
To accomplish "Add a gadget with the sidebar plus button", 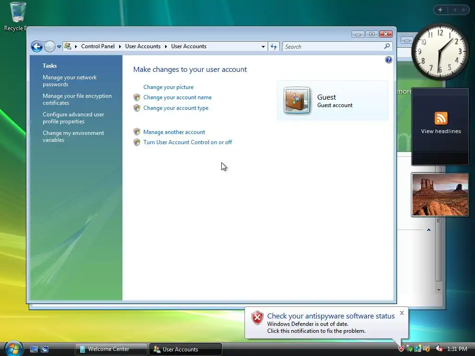I will (440, 10).
